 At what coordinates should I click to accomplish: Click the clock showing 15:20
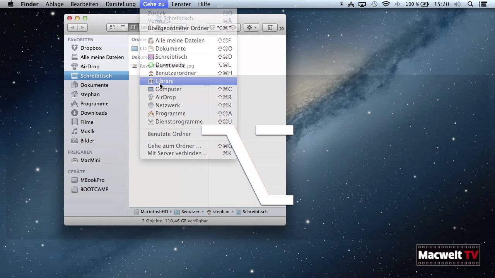(x=441, y=4)
